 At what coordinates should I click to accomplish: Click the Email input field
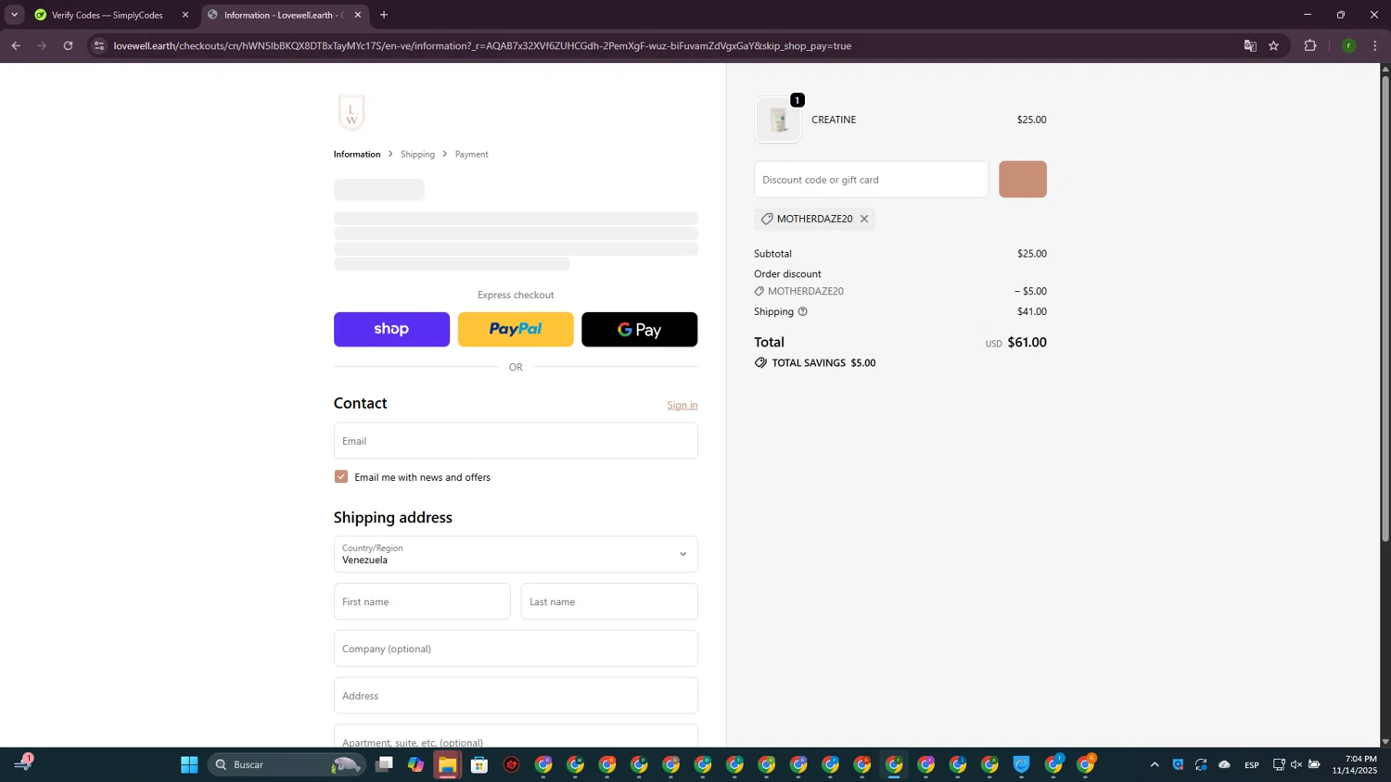(516, 441)
